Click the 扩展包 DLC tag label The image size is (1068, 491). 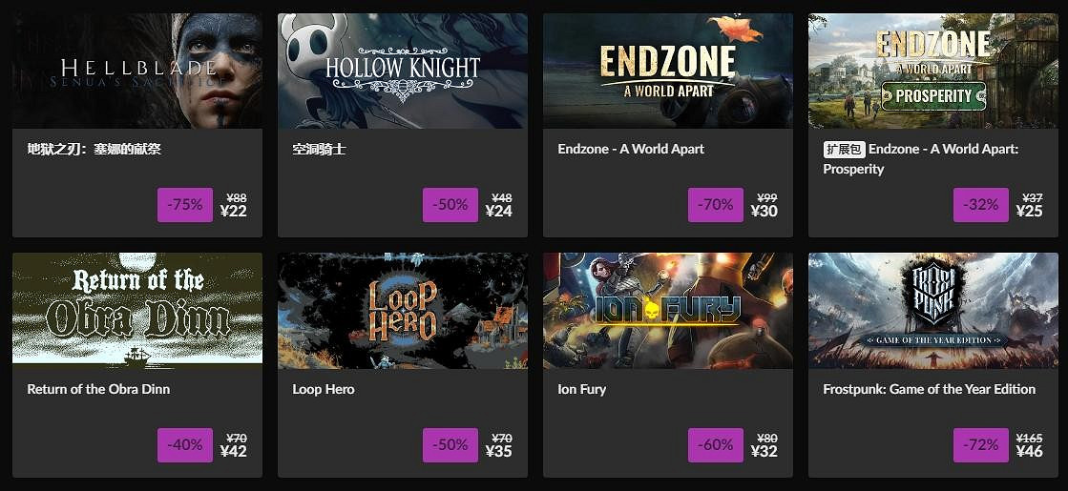[x=843, y=149]
